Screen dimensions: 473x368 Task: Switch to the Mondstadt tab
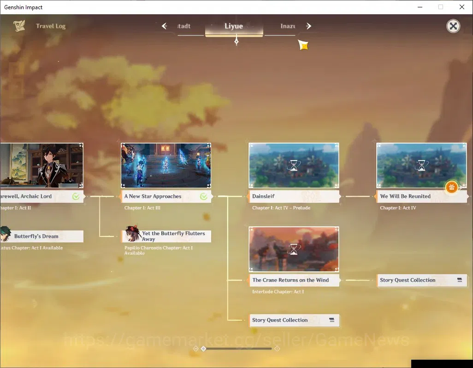tap(183, 26)
